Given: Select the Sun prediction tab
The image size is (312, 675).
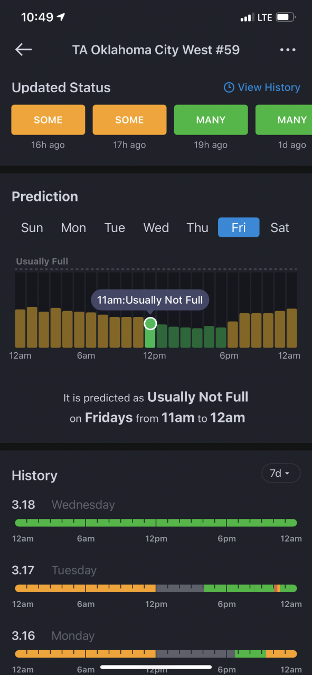Looking at the screenshot, I should click(32, 228).
